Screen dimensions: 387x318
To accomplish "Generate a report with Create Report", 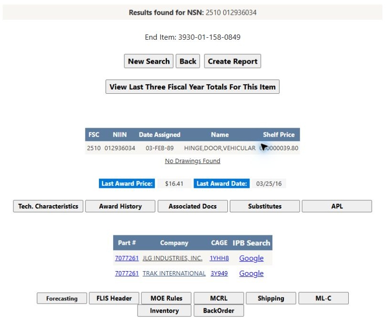I will pos(233,61).
